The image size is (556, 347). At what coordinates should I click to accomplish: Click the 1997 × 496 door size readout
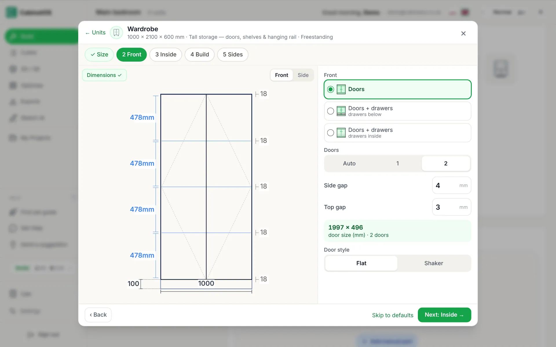(x=397, y=231)
